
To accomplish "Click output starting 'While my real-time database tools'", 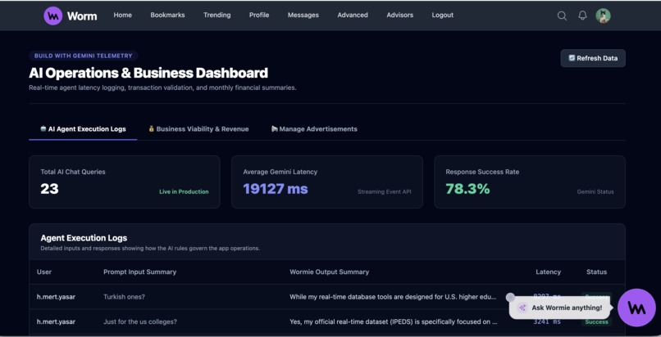I will 393,297.
